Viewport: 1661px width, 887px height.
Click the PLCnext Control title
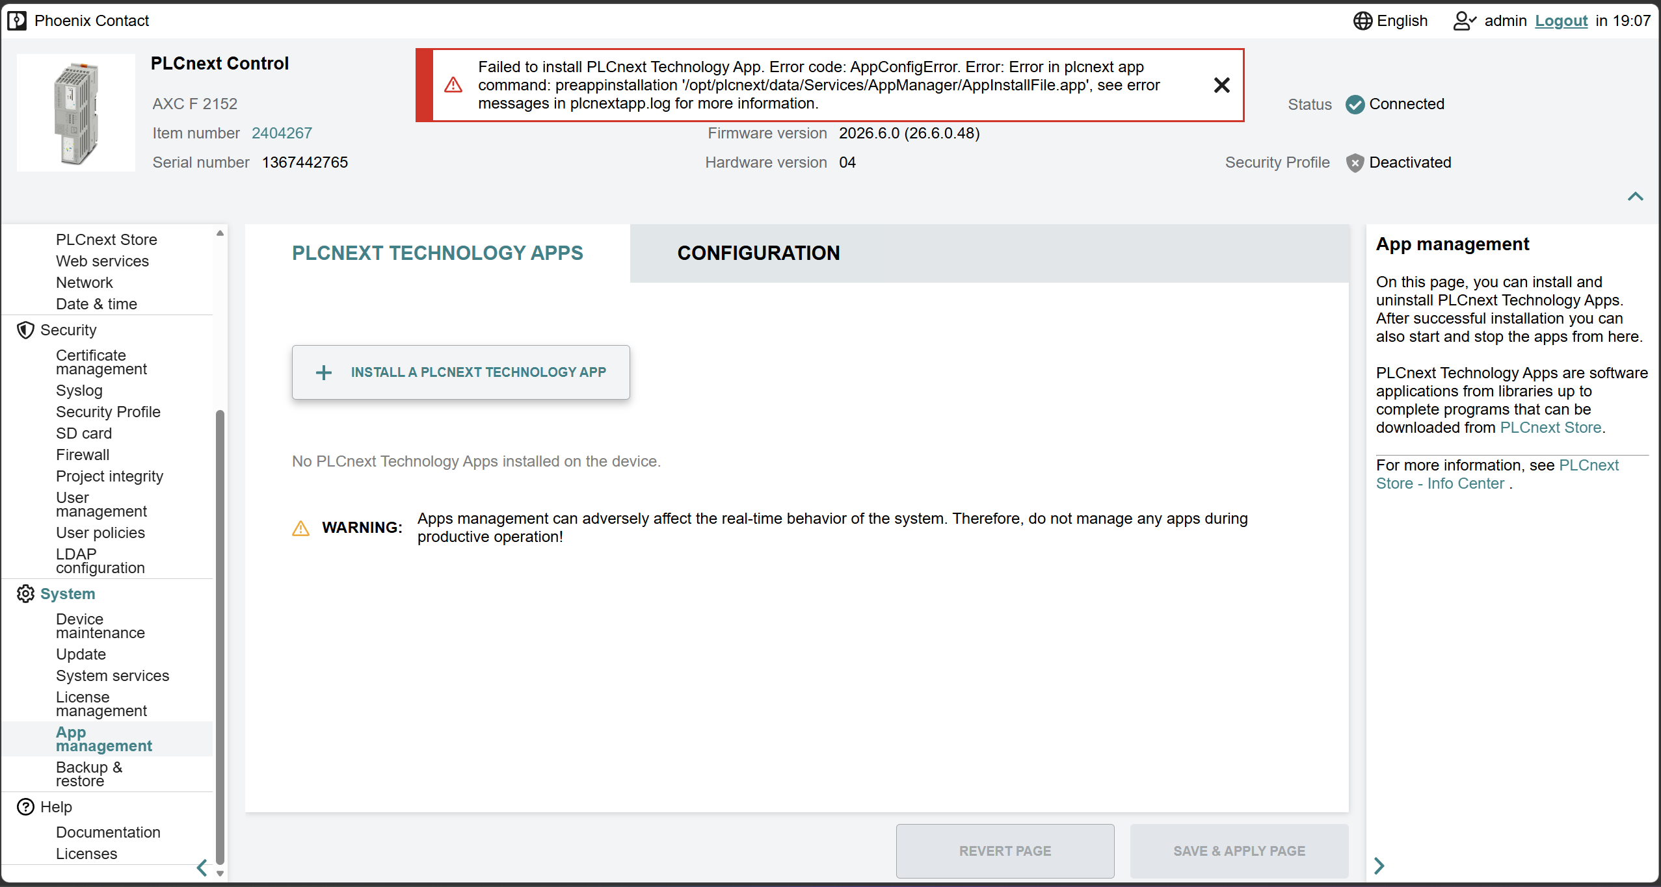(220, 64)
